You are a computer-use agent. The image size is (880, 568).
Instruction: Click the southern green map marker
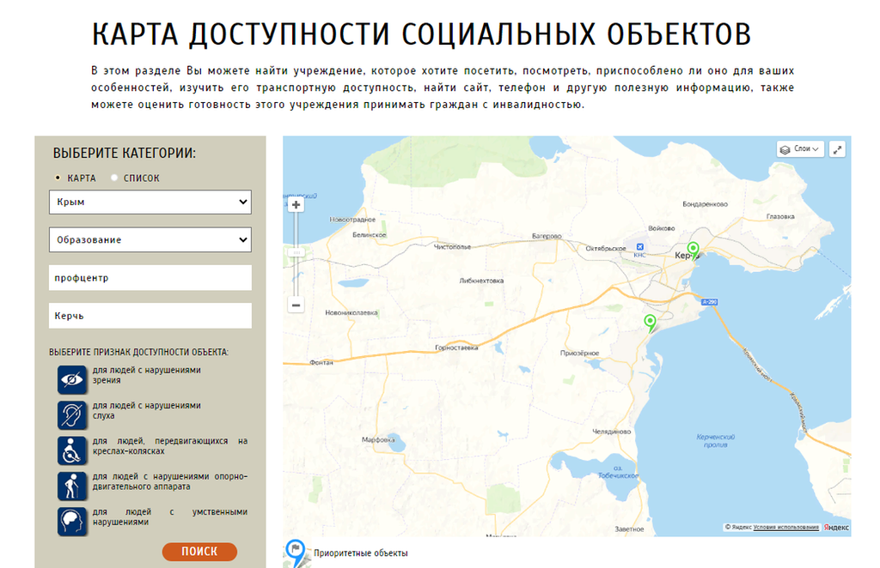[651, 323]
